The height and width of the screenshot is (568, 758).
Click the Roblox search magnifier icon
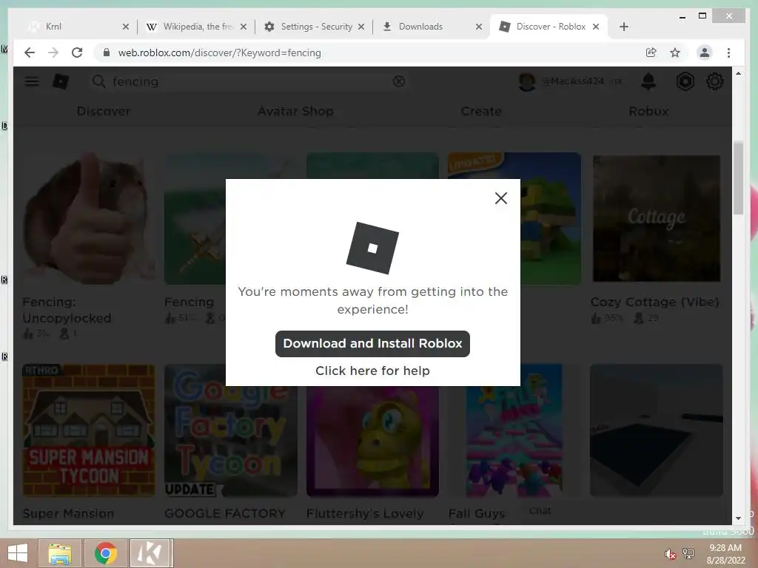point(98,81)
